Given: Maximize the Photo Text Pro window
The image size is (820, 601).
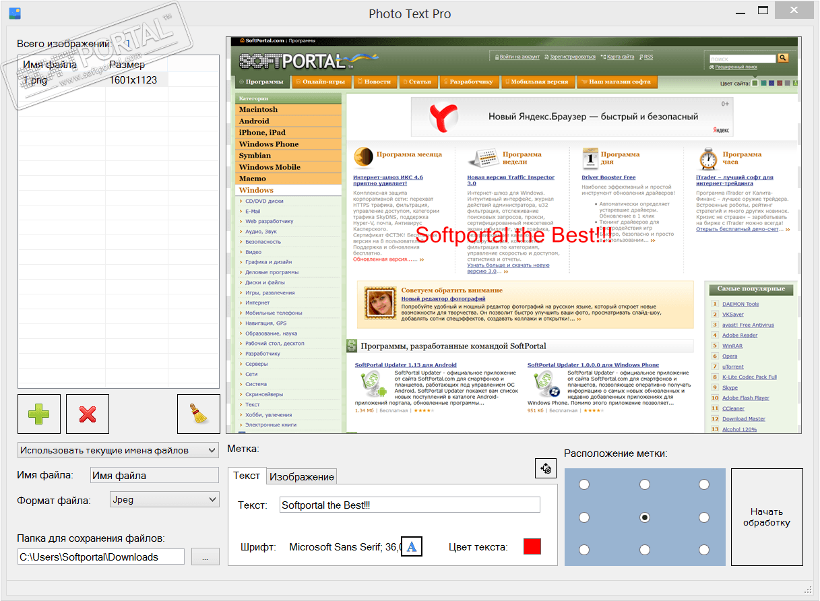Looking at the screenshot, I should point(763,10).
